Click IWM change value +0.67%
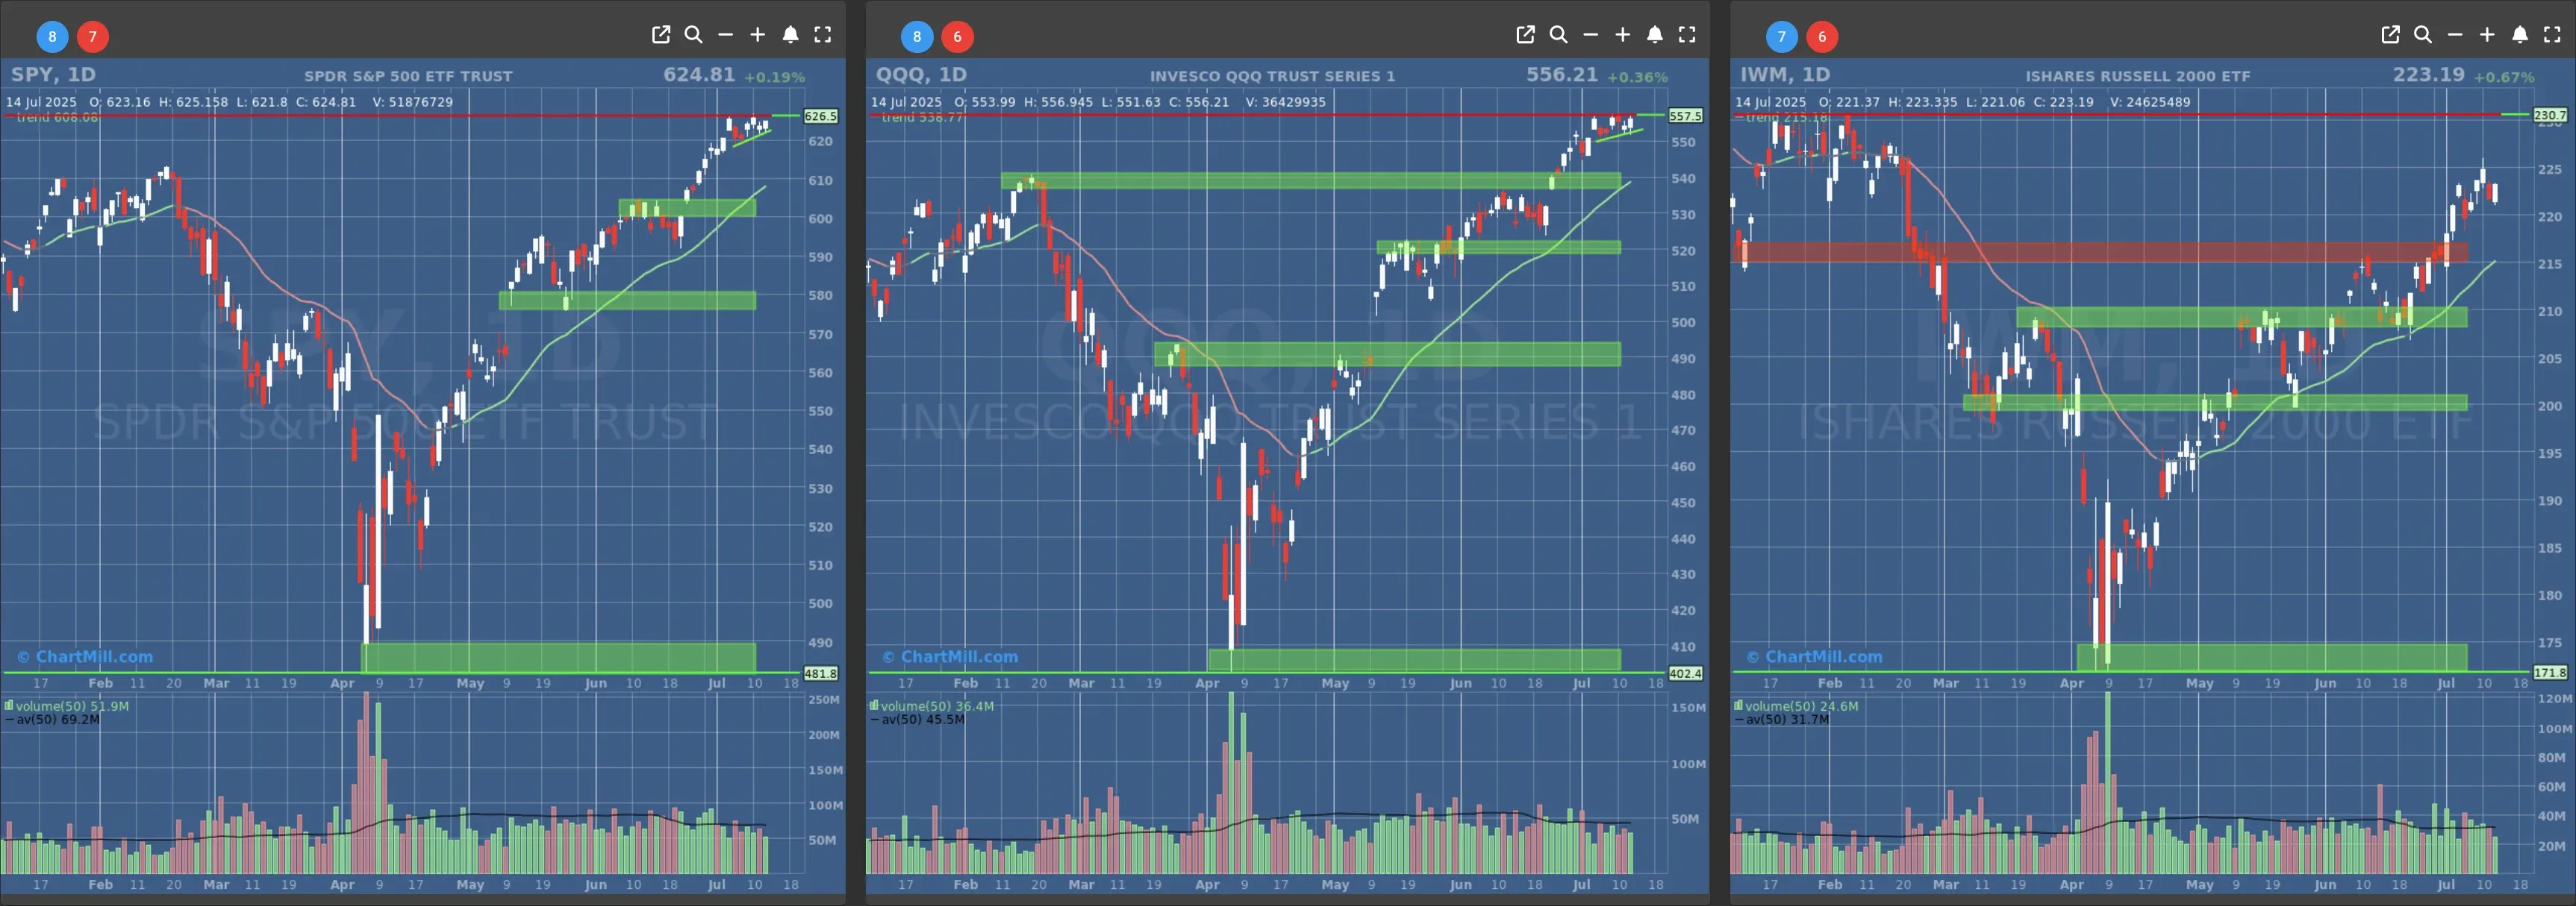Image resolution: width=2576 pixels, height=906 pixels. click(x=2504, y=77)
